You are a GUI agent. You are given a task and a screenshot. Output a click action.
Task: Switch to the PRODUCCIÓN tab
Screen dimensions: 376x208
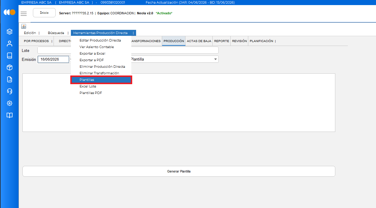coord(174,41)
